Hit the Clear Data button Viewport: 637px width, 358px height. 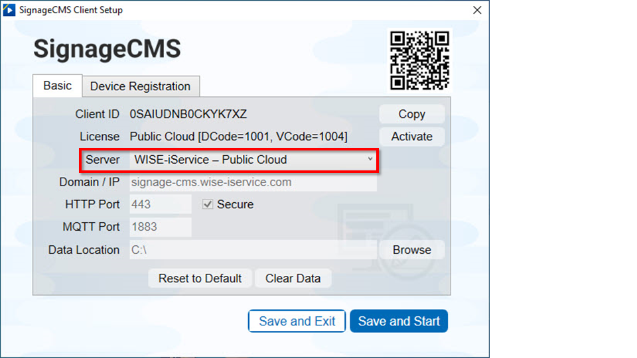click(293, 278)
